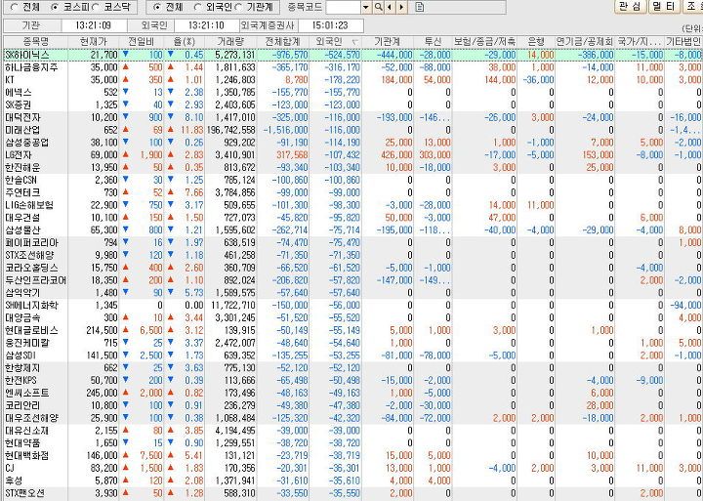
Task: Select the CJ stock row
Action: (x=352, y=468)
